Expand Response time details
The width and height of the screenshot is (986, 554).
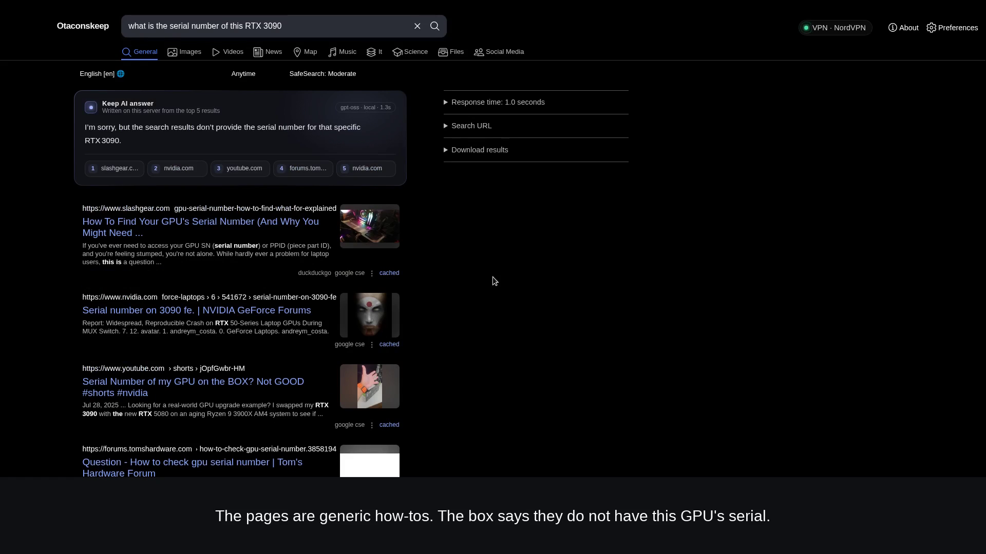[536, 102]
